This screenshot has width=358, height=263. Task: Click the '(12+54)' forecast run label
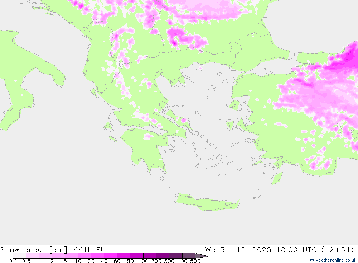tap(338, 249)
